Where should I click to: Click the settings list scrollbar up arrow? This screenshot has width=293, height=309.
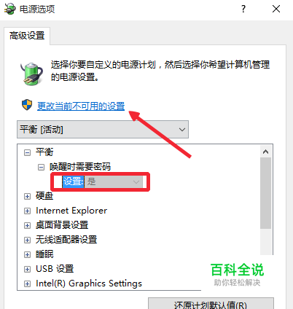point(265,152)
